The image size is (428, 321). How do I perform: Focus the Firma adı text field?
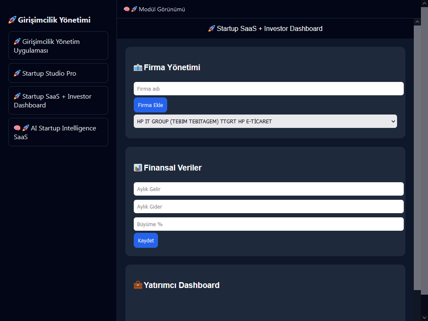[x=268, y=89]
